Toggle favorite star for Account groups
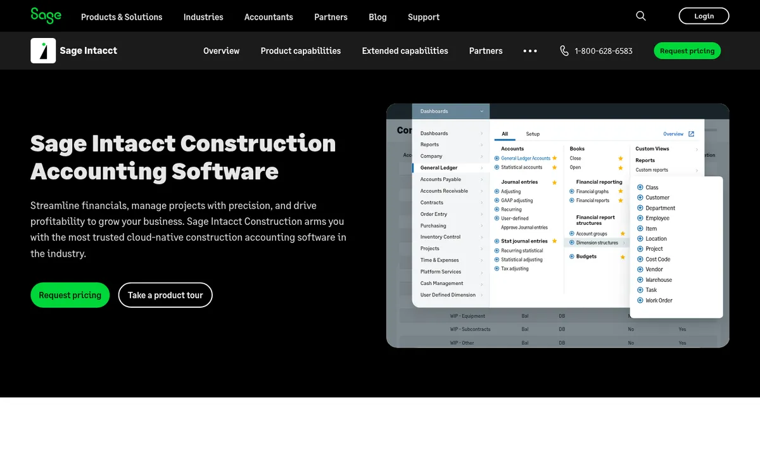This screenshot has width=760, height=475. point(623,234)
